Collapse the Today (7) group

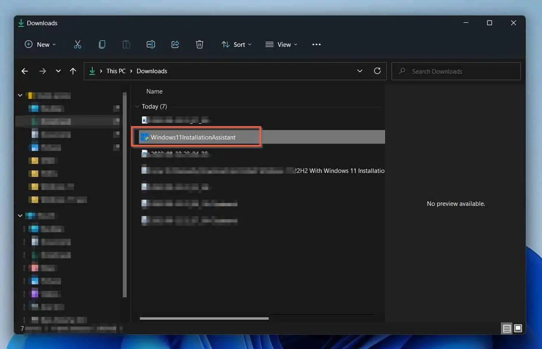[x=137, y=107]
